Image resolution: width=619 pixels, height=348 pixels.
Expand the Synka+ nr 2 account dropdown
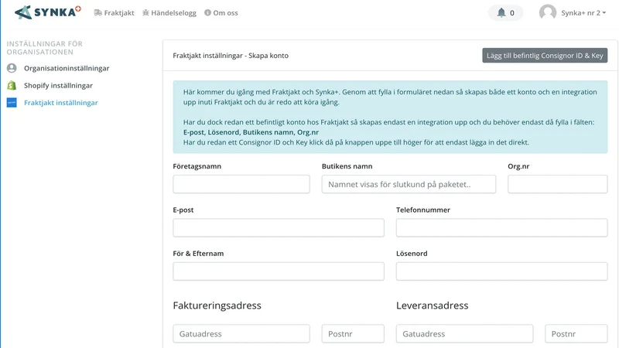583,13
